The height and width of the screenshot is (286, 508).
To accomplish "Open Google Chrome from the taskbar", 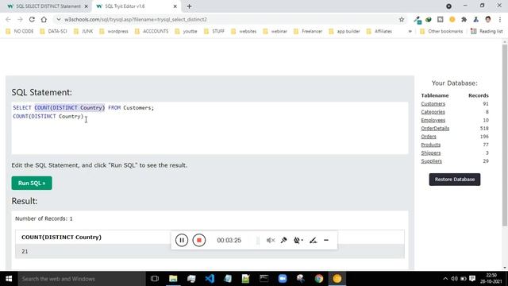I will pyautogui.click(x=319, y=279).
